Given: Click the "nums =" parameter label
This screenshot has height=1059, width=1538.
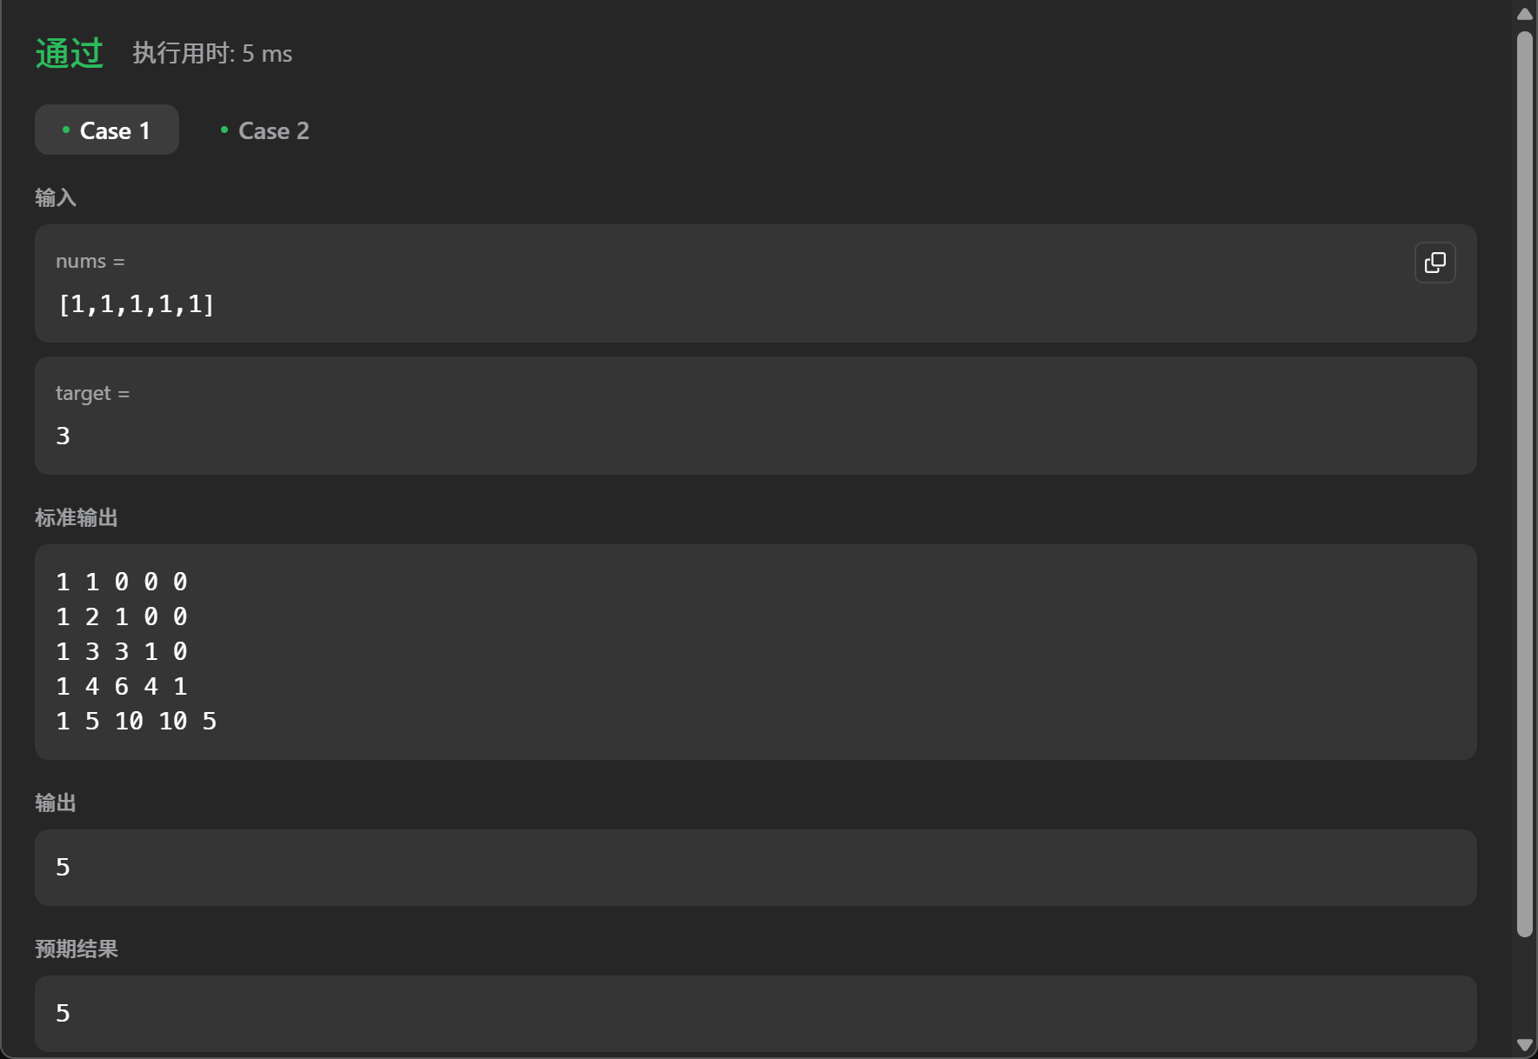Looking at the screenshot, I should [90, 261].
